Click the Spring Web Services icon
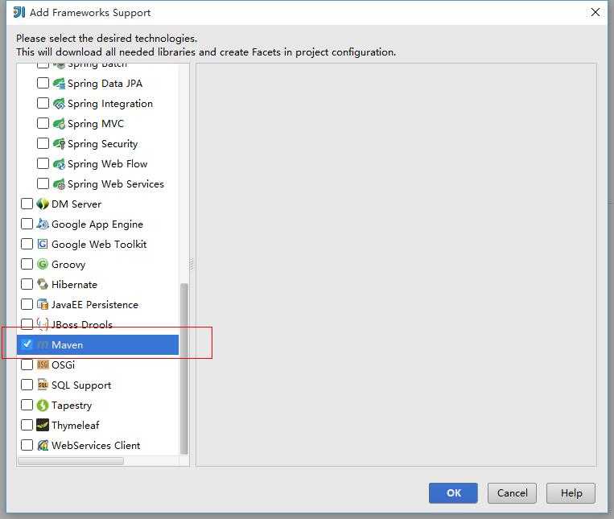This screenshot has width=614, height=519. point(59,184)
